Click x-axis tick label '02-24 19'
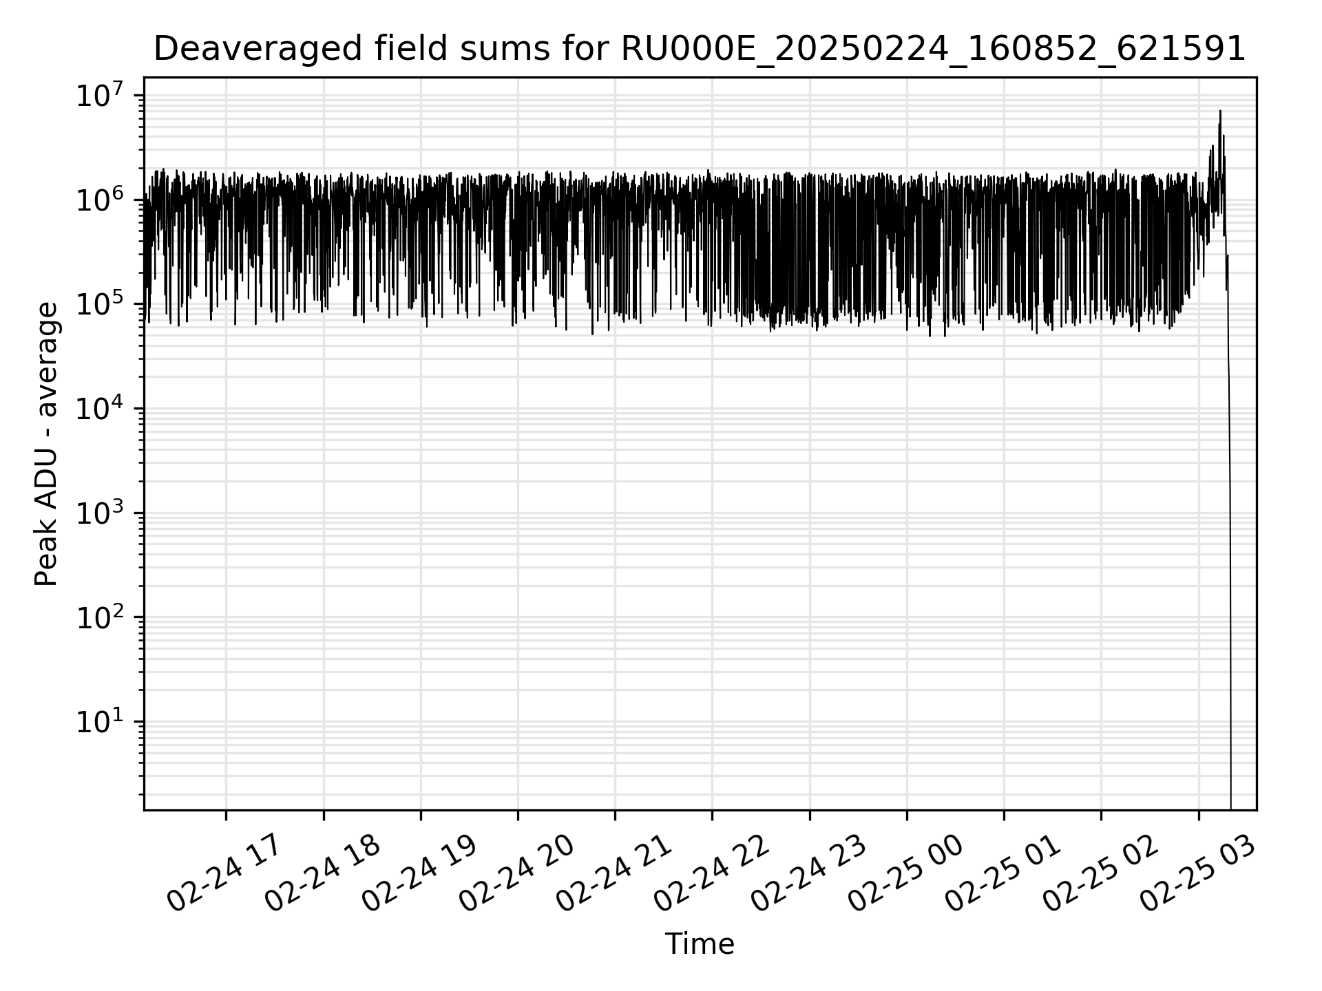 click(x=419, y=873)
